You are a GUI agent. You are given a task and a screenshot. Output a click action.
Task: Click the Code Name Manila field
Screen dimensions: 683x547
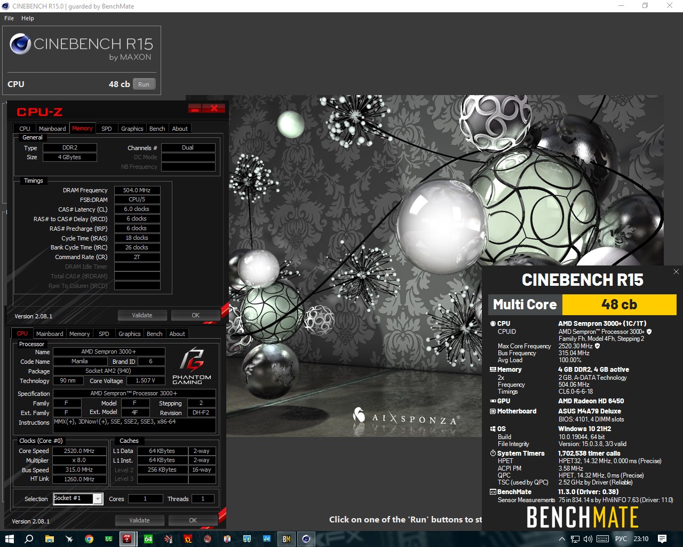pyautogui.click(x=80, y=362)
